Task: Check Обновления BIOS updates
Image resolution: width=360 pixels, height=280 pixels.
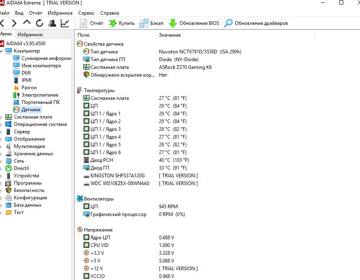Action: pyautogui.click(x=194, y=23)
